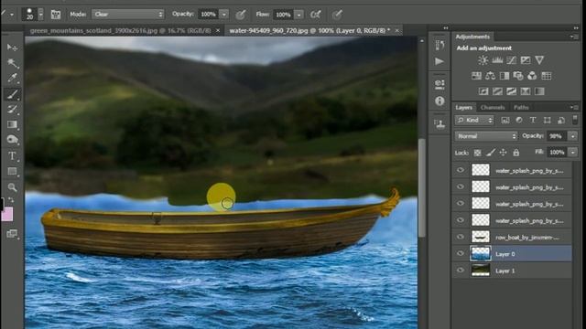Lock image pixels with brush icon
Viewport: 586px width, 329px height.
point(491,153)
